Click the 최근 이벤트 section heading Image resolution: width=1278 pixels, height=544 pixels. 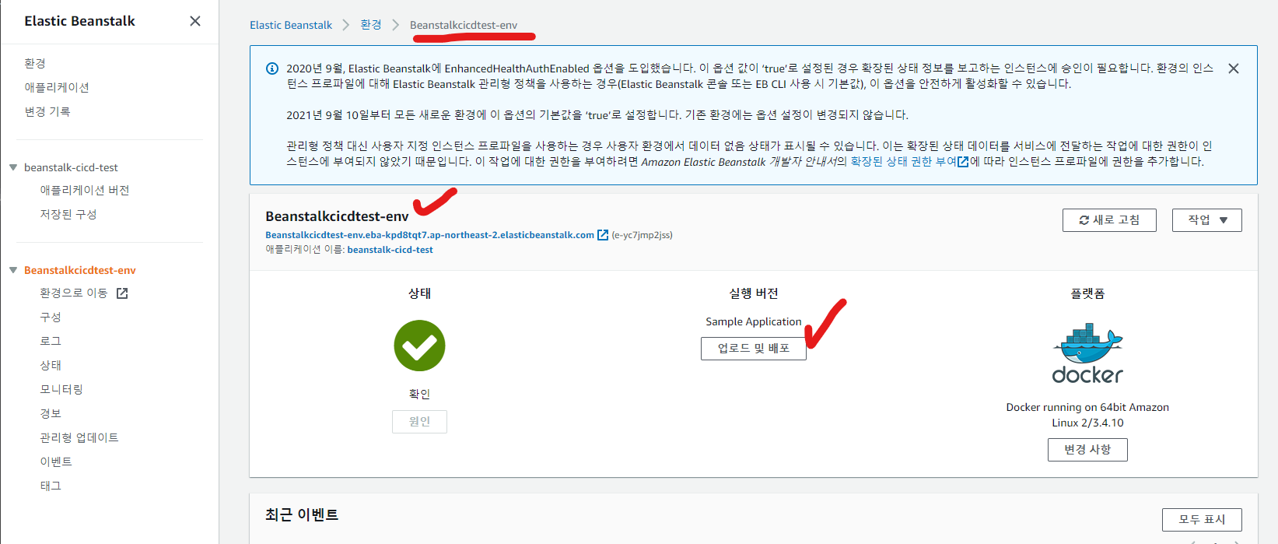tap(302, 515)
